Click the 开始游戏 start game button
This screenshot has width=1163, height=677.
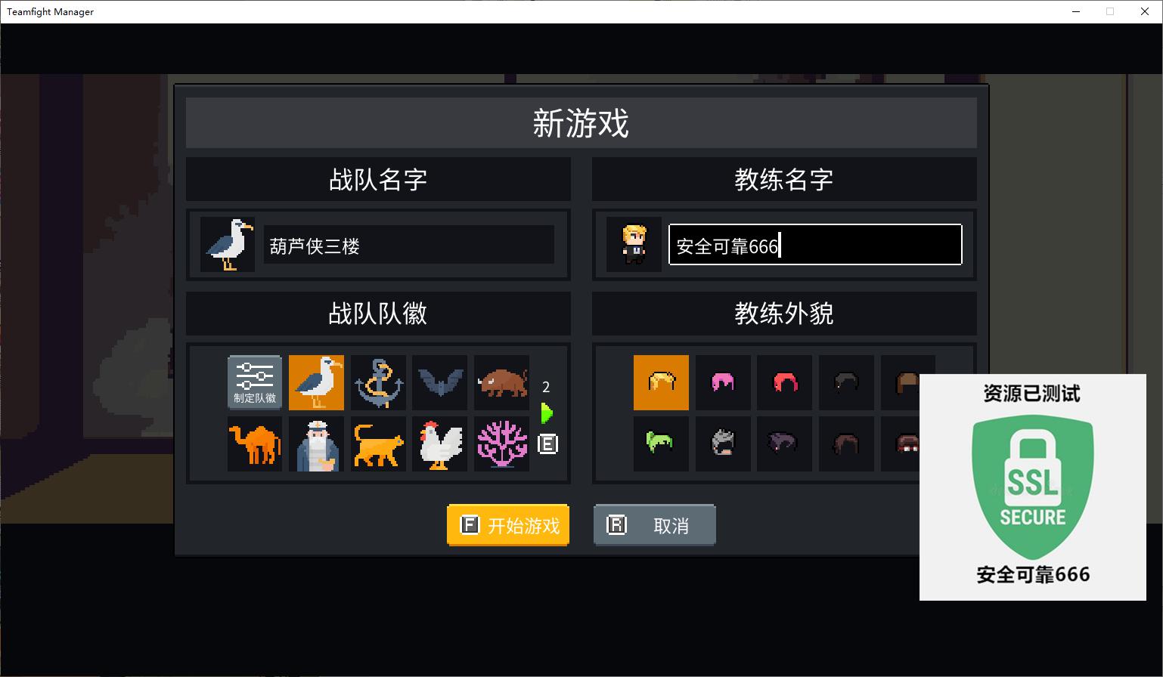(508, 525)
